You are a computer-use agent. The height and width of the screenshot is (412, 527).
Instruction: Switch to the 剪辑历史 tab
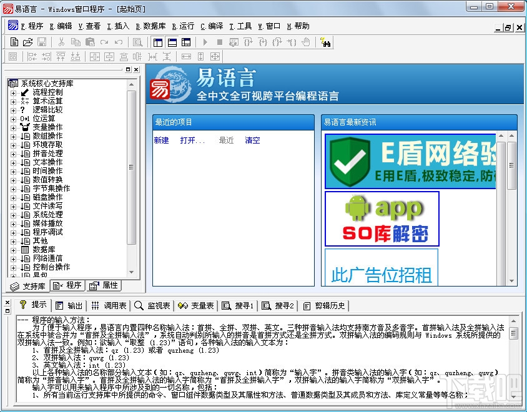[324, 305]
